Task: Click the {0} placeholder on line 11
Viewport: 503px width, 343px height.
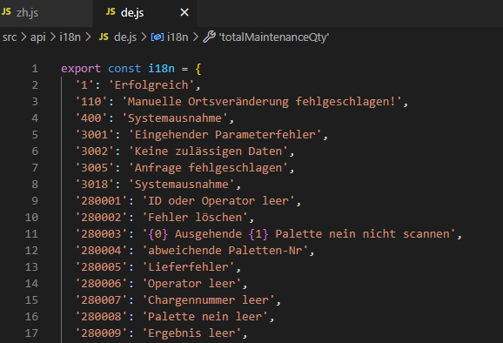Action: tap(158, 234)
